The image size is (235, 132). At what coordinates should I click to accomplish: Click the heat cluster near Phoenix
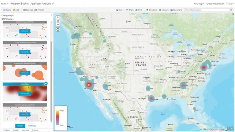[105, 86]
